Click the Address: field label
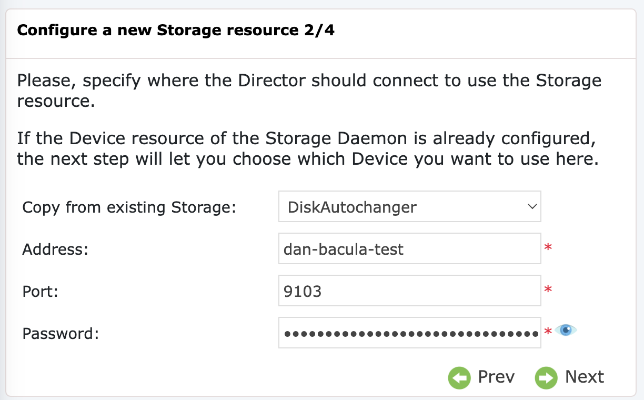Screen dimensions: 644x400 click(x=55, y=249)
